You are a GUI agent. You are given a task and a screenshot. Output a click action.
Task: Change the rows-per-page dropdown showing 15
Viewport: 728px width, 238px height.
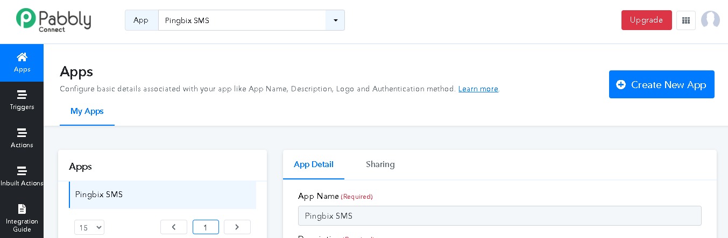(89, 227)
